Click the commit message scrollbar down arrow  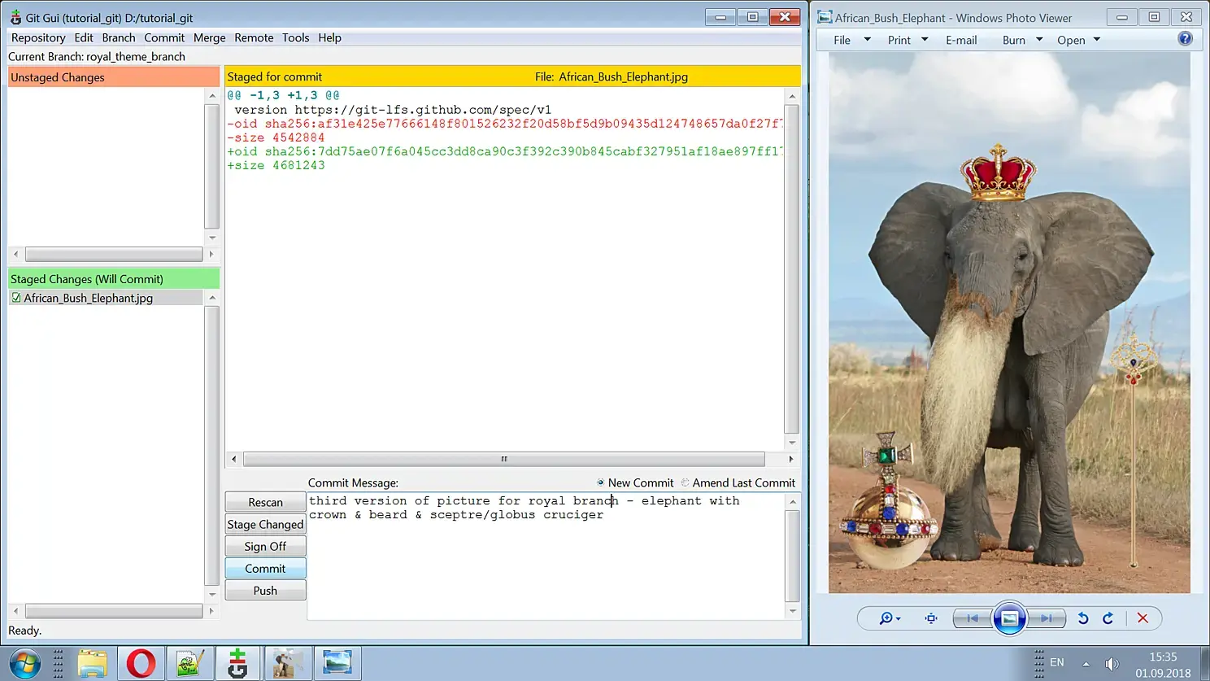click(793, 611)
